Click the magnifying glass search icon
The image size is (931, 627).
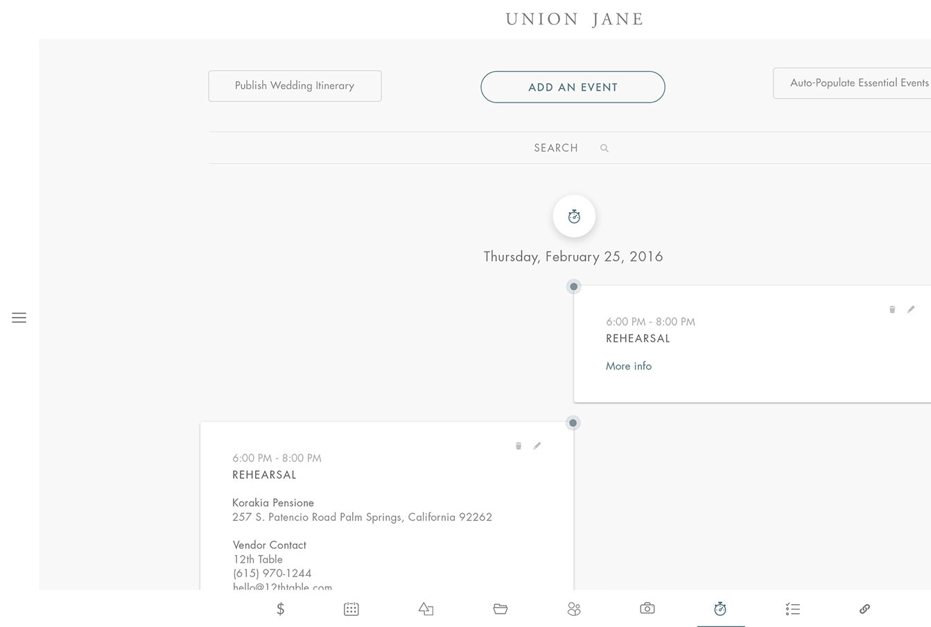604,148
